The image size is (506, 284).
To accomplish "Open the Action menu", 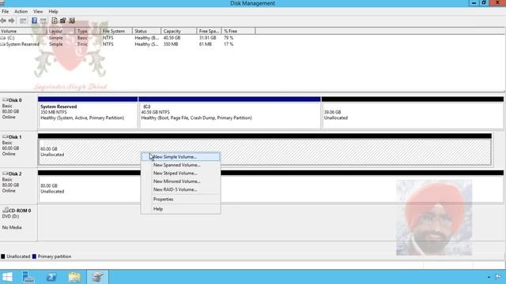I will (x=21, y=11).
